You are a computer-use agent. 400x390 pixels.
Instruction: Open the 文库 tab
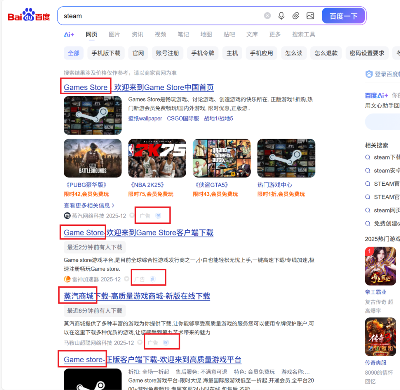252,34
